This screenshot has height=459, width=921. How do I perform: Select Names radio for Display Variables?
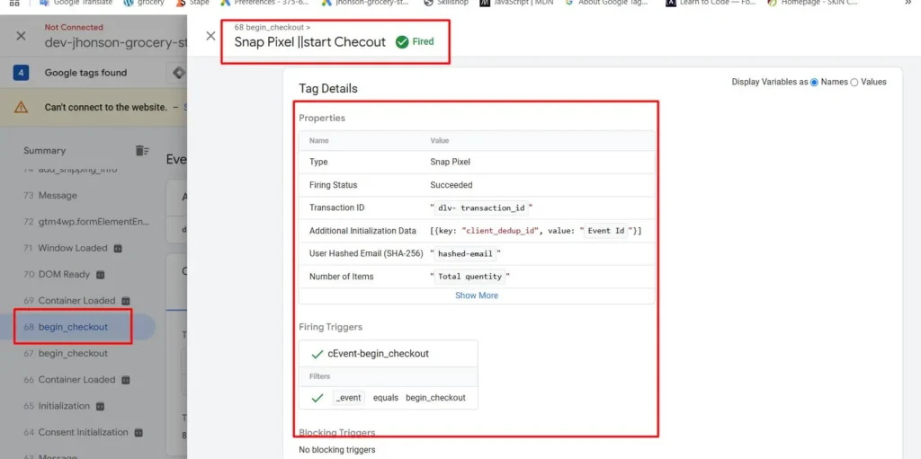click(814, 82)
